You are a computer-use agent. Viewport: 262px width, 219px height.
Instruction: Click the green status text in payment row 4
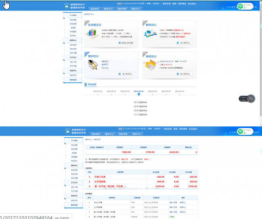[172, 217]
